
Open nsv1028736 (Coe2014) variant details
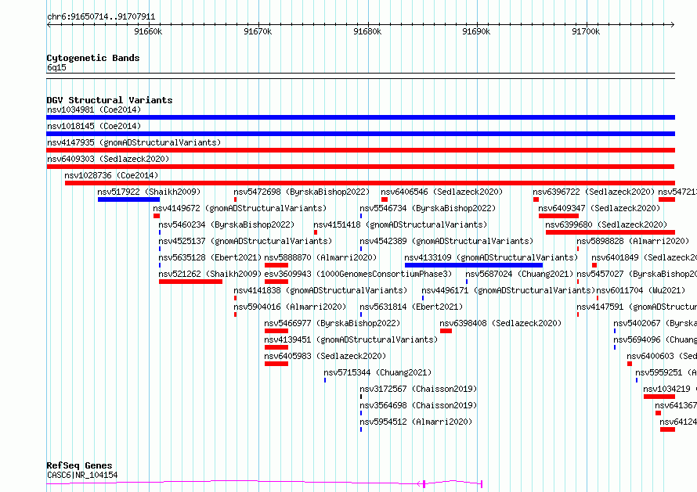point(111,175)
